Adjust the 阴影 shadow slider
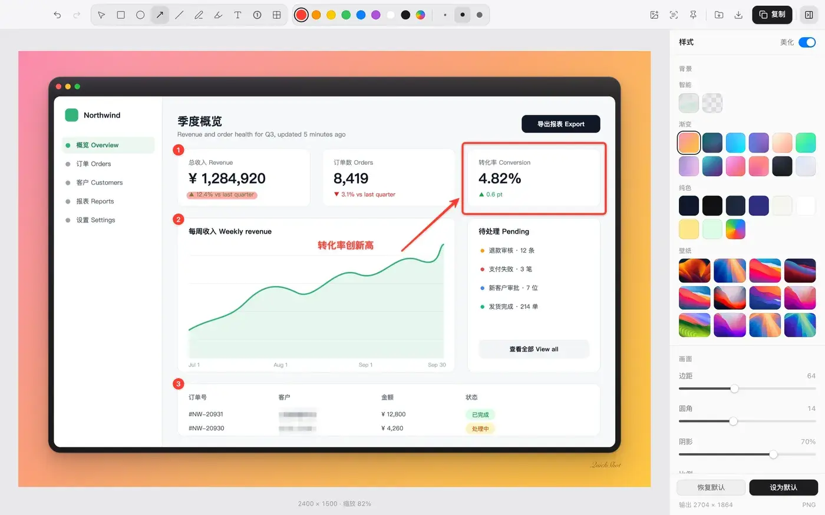The height and width of the screenshot is (515, 825). pos(773,454)
